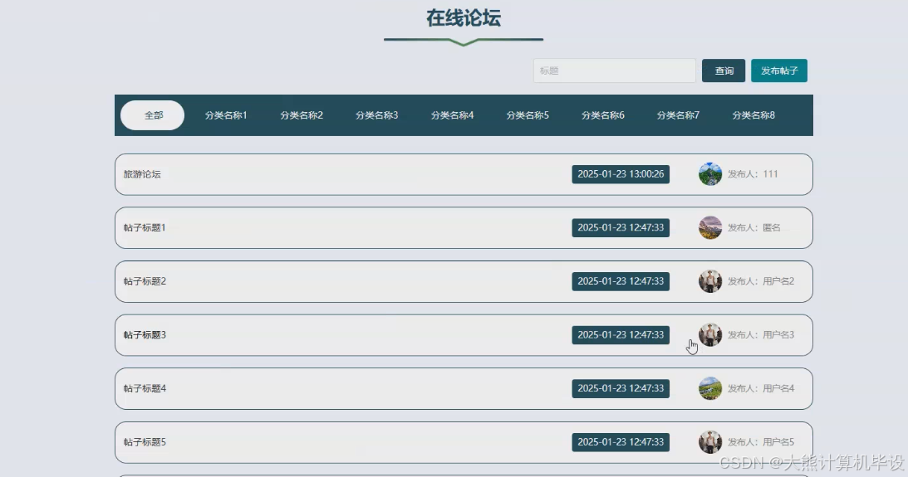Click the timestamp badge in 帖子标题2 row
Viewport: 908px width, 477px height.
[621, 281]
